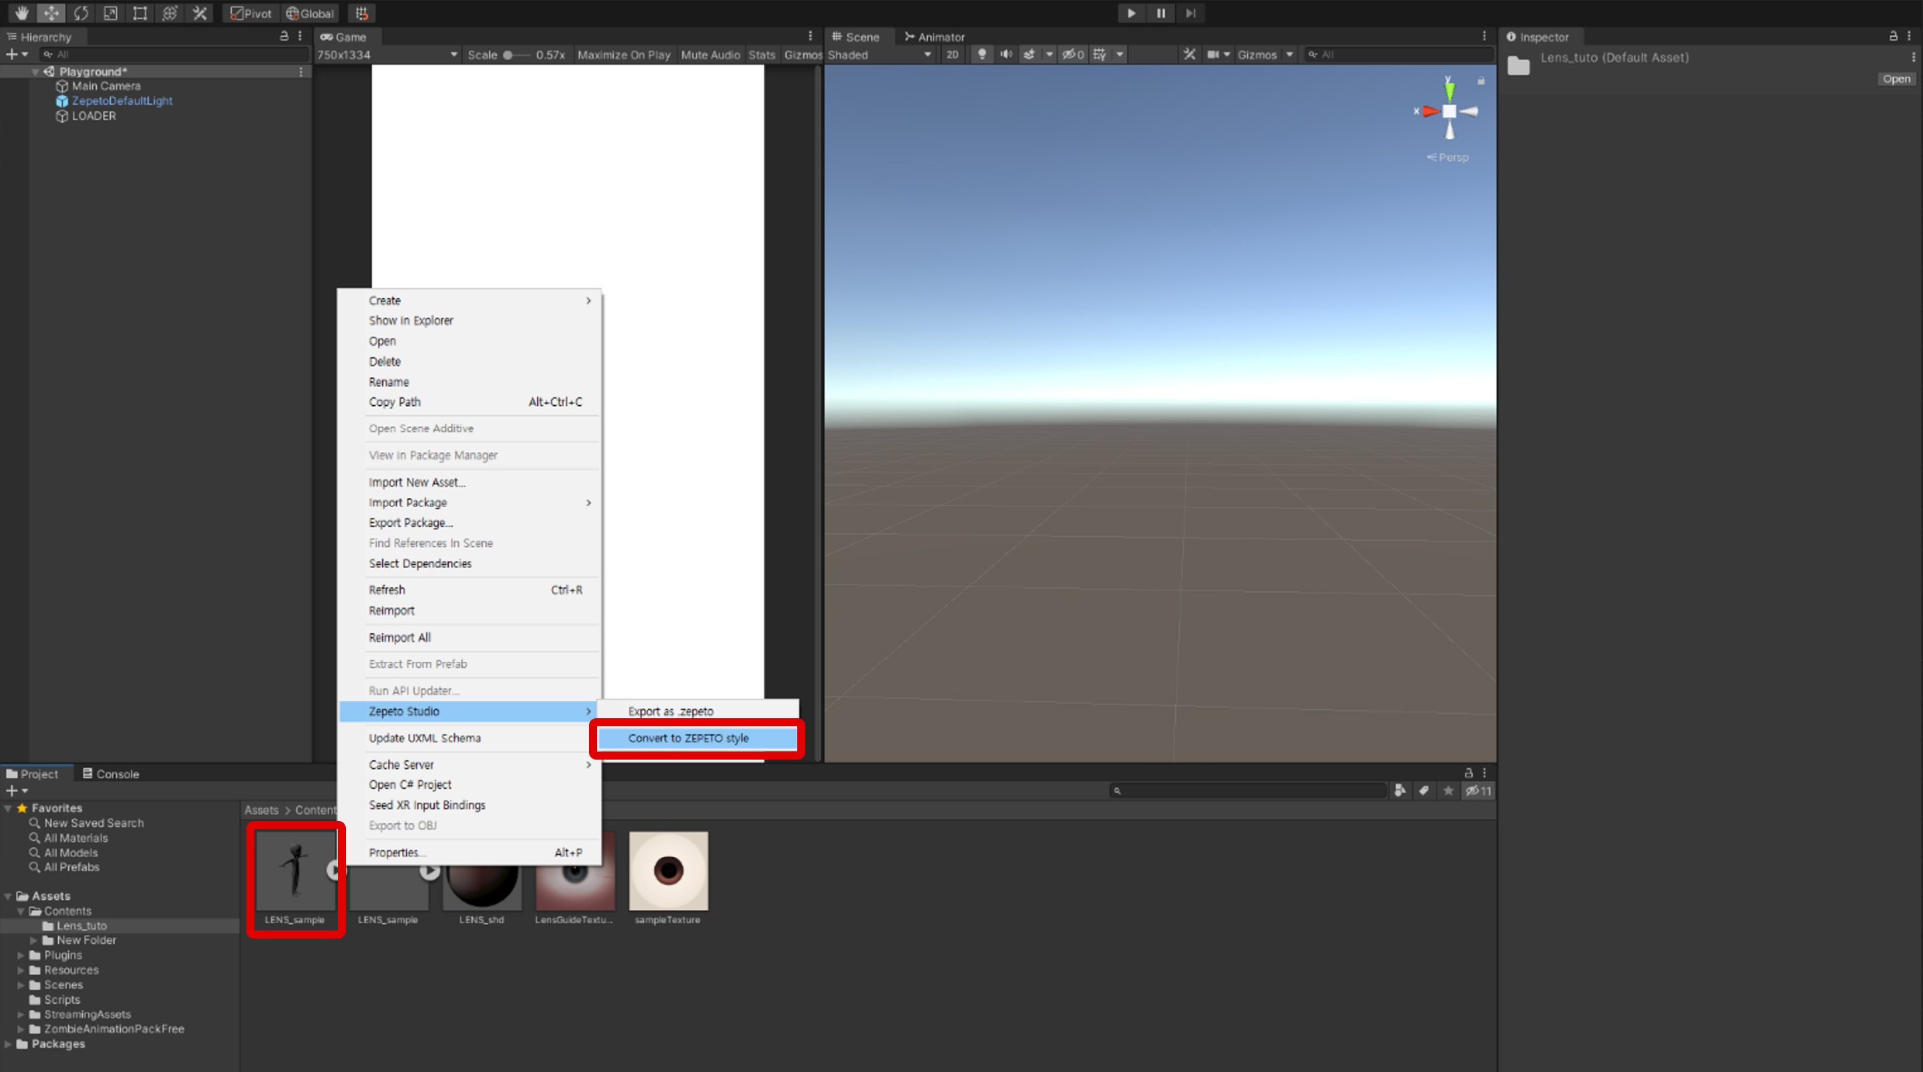Select the sampleTexture asset thumbnail
The image size is (1923, 1072).
(668, 870)
